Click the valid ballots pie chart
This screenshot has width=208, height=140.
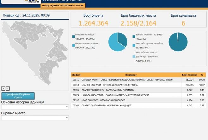(x=178, y=42)
